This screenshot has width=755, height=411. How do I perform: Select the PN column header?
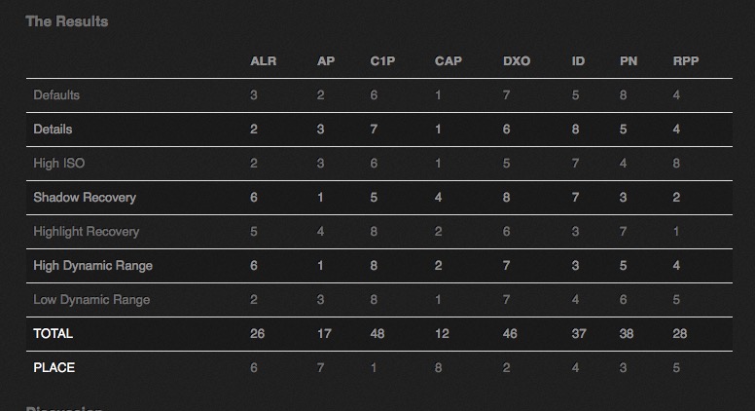point(629,61)
